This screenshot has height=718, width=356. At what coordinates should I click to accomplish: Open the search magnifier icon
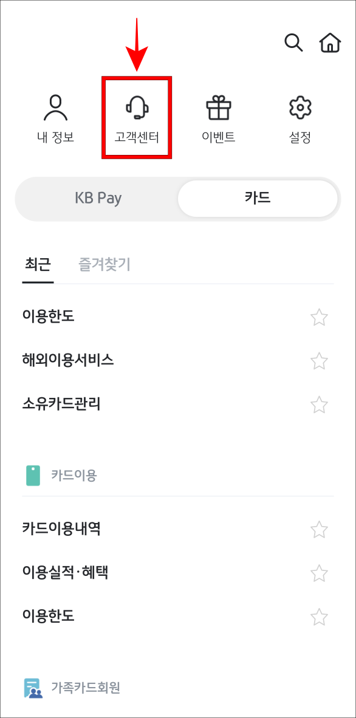pos(294,43)
